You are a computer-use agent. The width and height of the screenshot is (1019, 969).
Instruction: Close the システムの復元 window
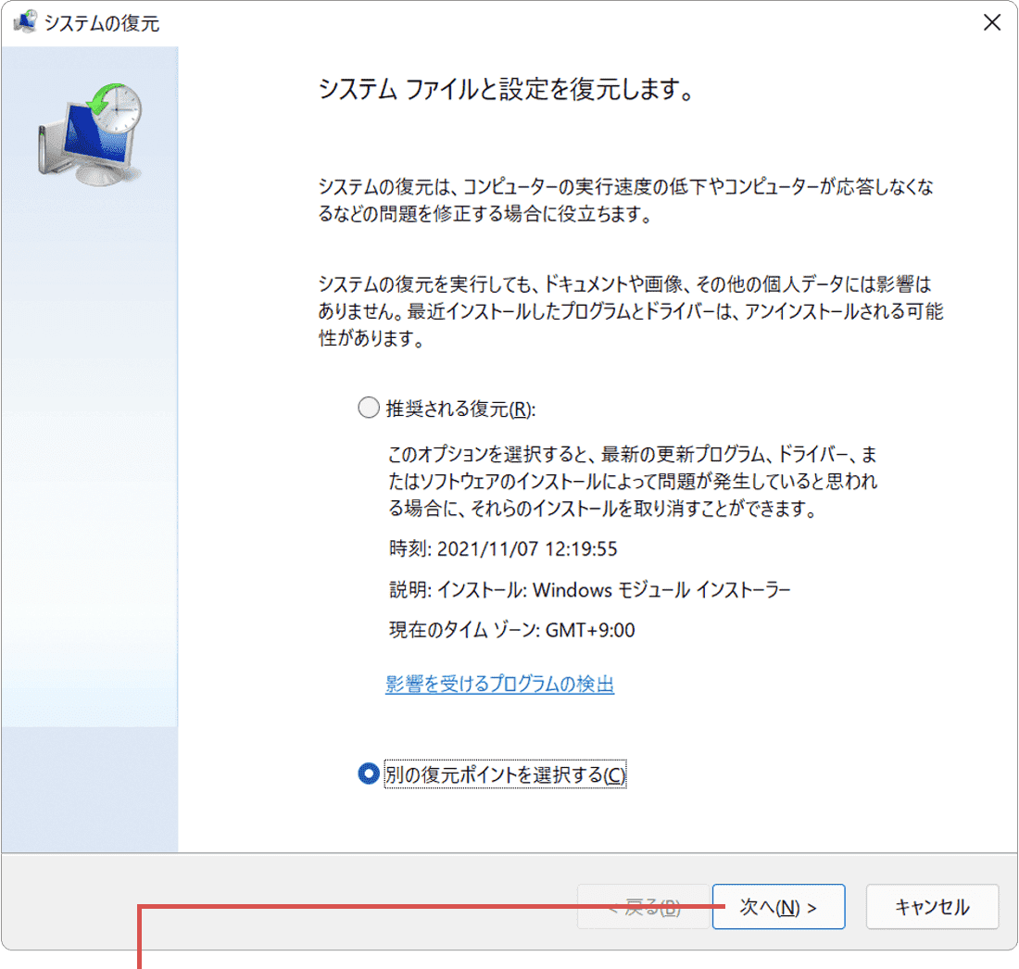coord(992,21)
